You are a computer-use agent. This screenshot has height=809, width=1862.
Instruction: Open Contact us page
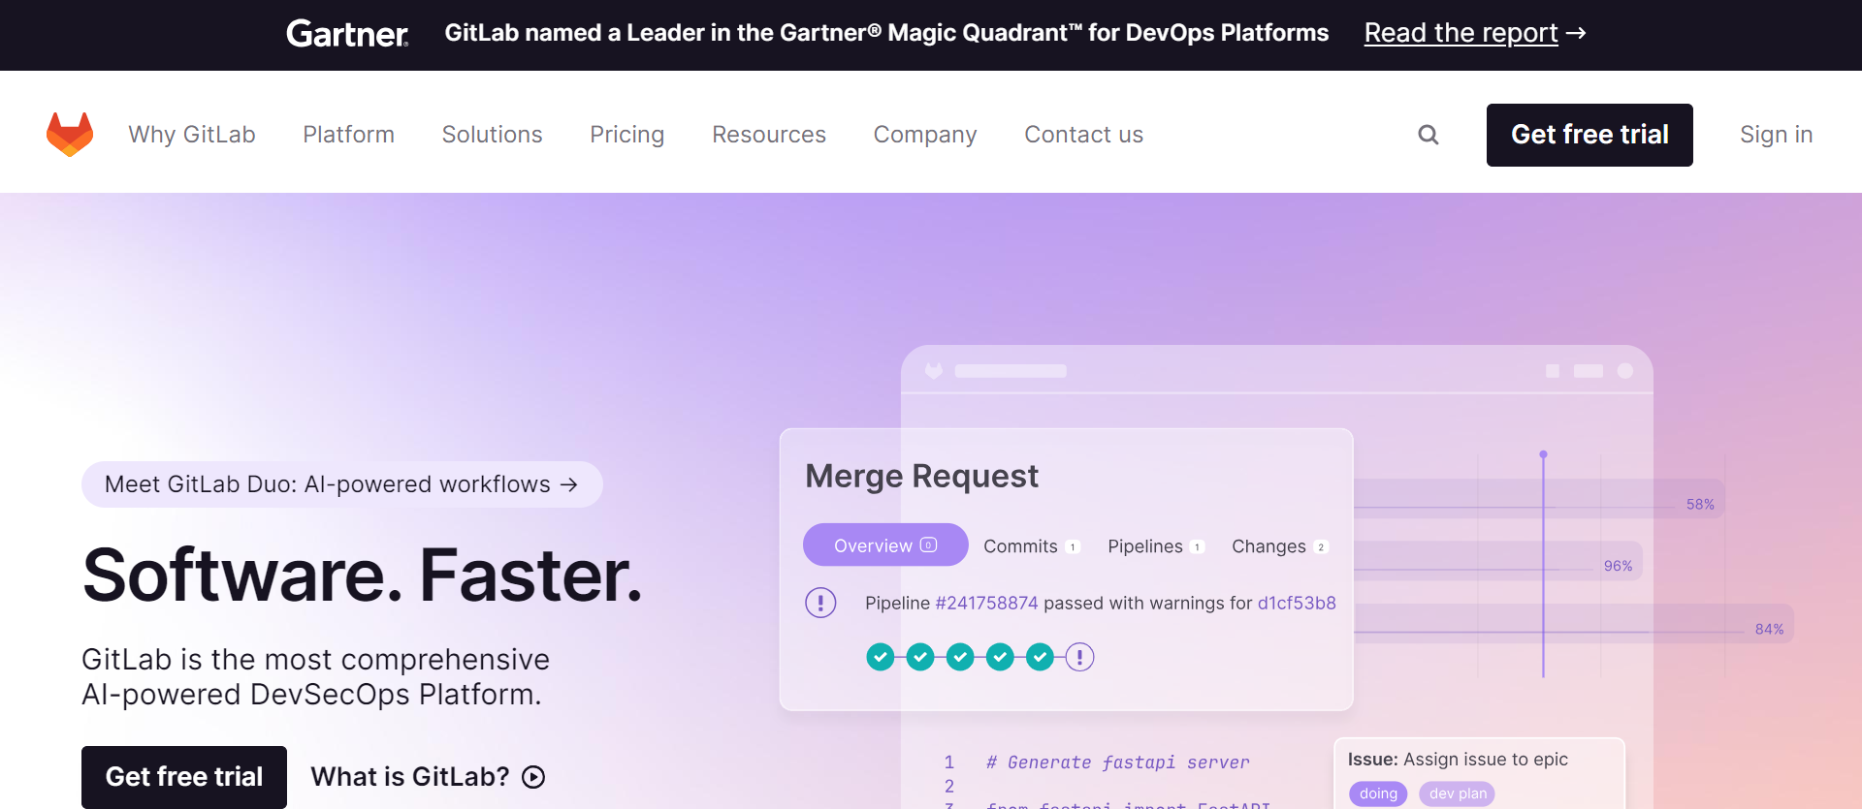click(1083, 135)
